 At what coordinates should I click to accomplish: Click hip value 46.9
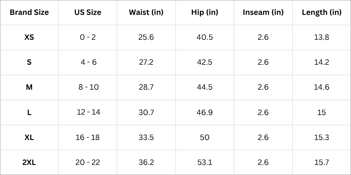tap(205, 112)
